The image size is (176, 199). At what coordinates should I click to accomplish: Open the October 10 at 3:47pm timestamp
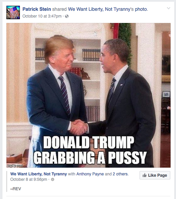coord(42,16)
